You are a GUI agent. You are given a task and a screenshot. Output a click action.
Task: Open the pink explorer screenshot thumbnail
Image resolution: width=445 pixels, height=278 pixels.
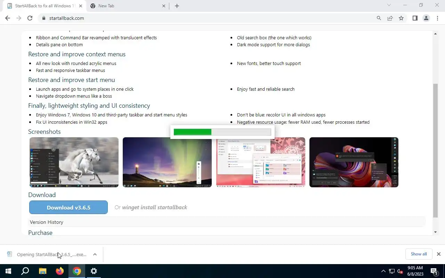(x=261, y=162)
